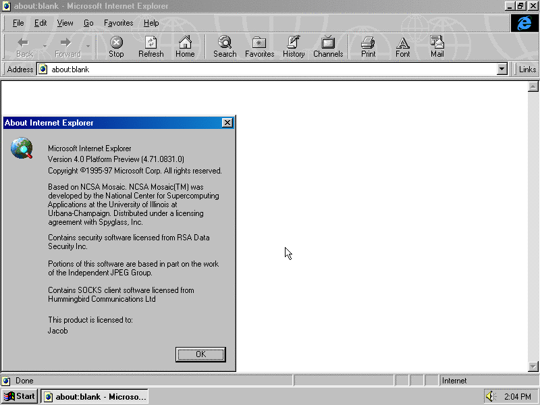This screenshot has height=405, width=540.
Task: Click the clock showing 2:04 PM
Action: tap(518, 396)
